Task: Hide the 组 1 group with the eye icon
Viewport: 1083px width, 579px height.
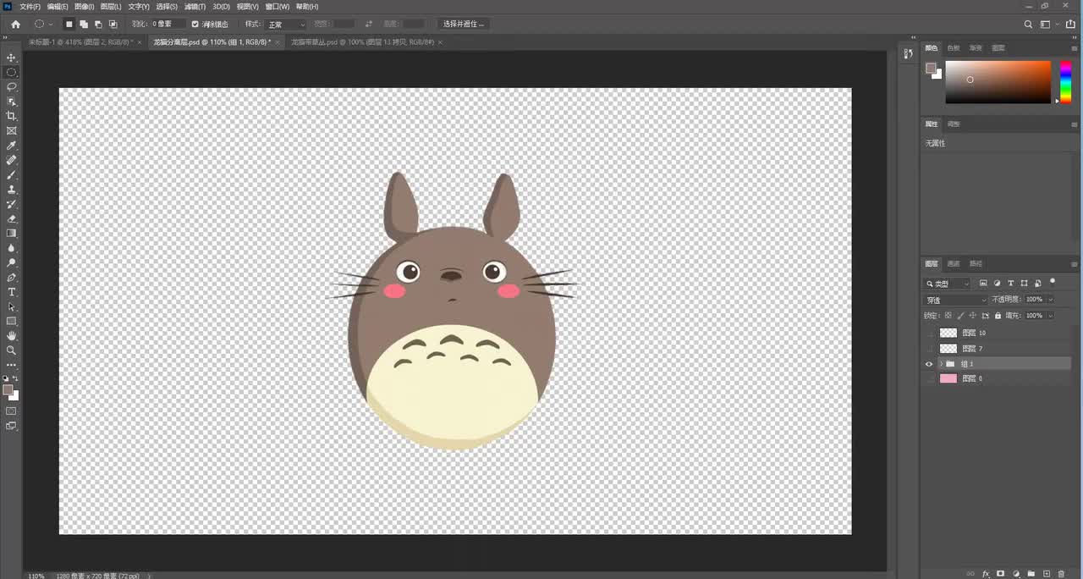Action: (x=929, y=364)
